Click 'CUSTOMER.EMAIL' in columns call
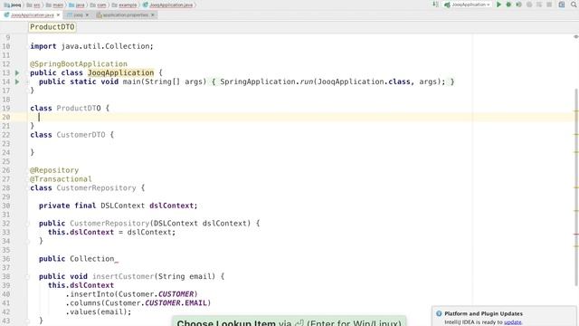 click(176, 303)
